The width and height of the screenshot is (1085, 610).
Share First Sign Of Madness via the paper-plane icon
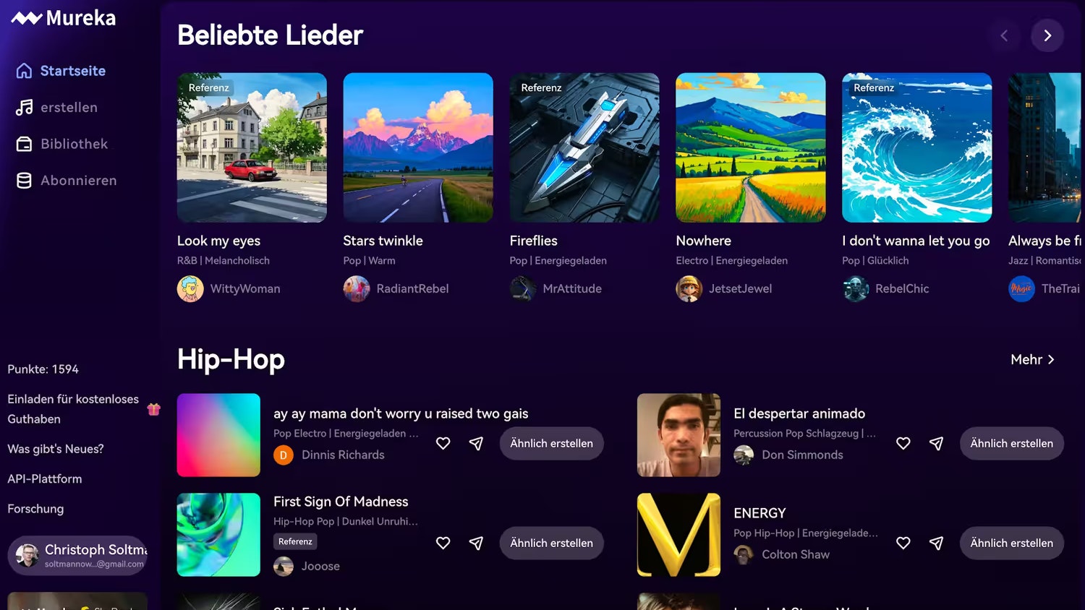(476, 543)
